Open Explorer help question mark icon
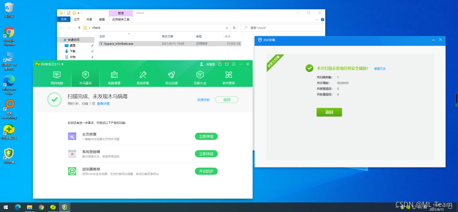The width and height of the screenshot is (458, 212). (322, 20)
